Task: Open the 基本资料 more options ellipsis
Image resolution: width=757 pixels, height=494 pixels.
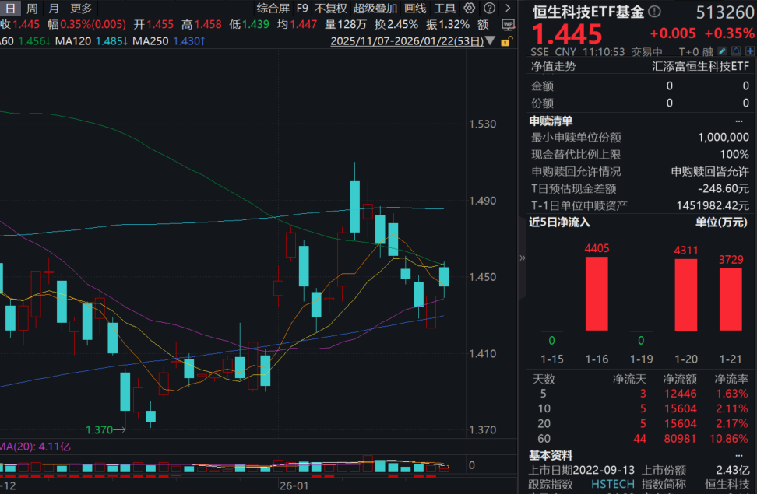Action: pos(738,455)
